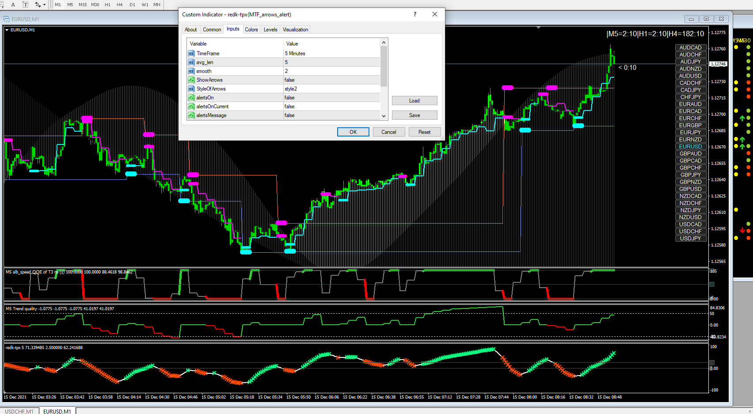Select the Text (A) drawing tool
This screenshot has width=753, height=414.
click(13, 4)
